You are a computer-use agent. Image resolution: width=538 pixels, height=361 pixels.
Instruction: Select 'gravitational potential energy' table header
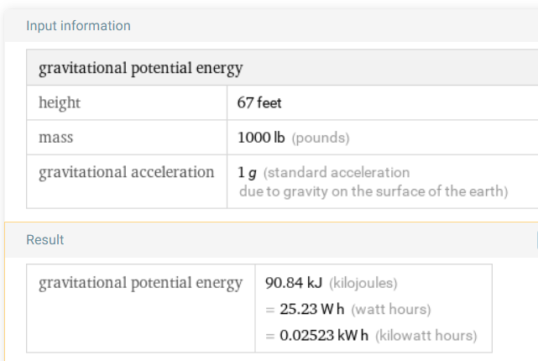(141, 68)
